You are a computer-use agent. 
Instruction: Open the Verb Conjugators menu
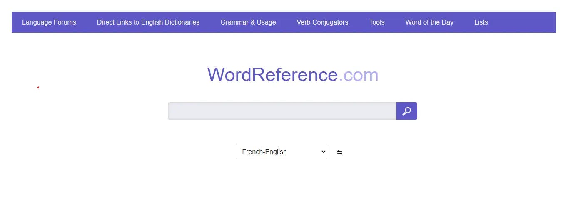click(x=322, y=22)
